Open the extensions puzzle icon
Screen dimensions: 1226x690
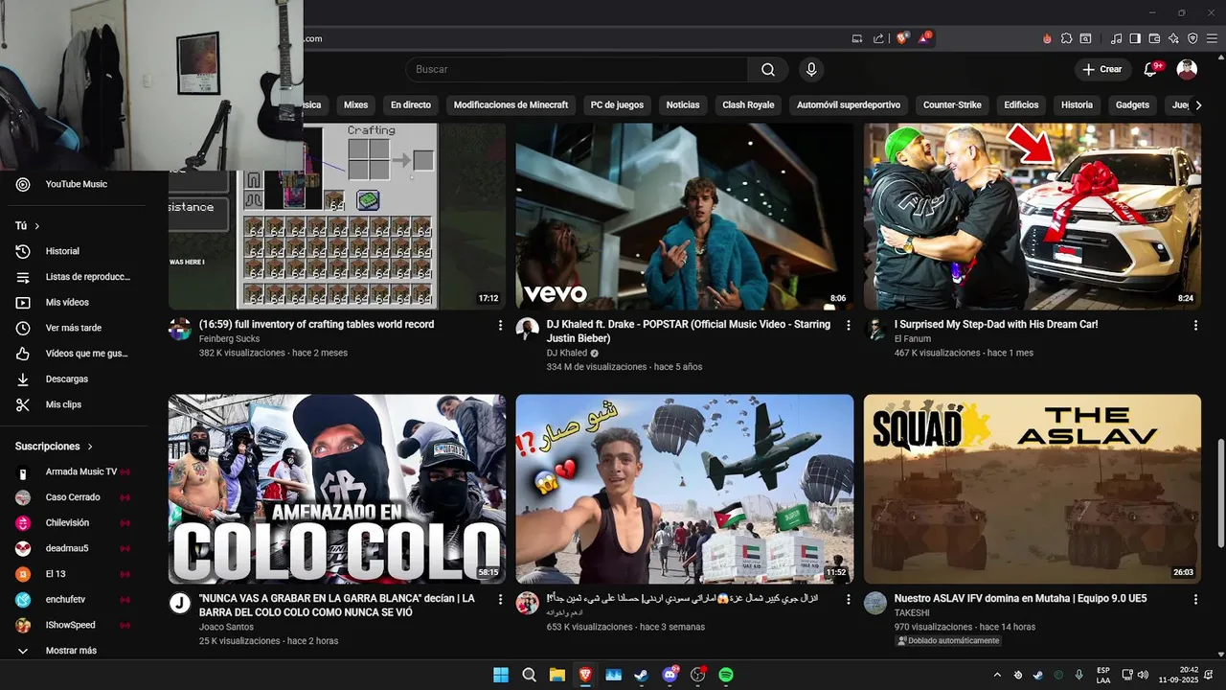1066,38
